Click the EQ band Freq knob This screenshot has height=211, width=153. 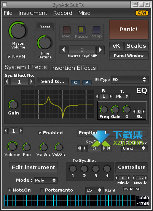pyautogui.click(x=104, y=110)
